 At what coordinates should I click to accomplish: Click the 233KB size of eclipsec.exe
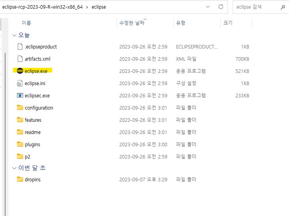click(x=242, y=95)
